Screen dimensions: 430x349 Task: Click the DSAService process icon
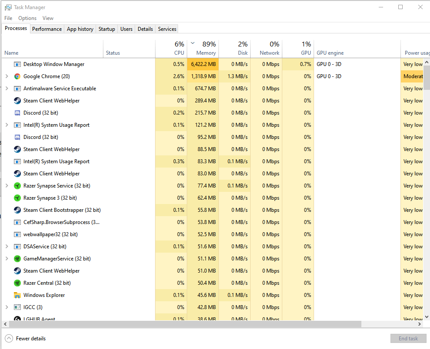(17, 247)
